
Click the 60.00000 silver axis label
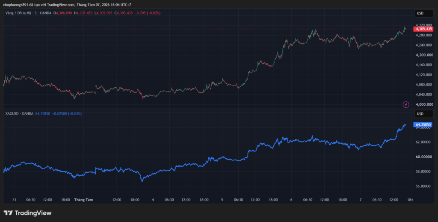click(x=423, y=157)
